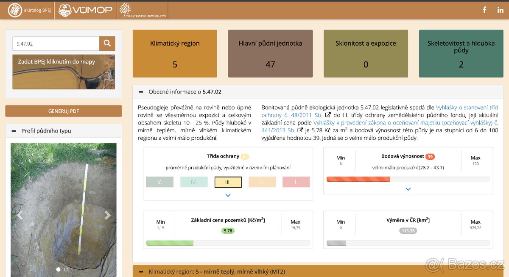Click the magnifier search button
The width and height of the screenshot is (509, 277).
[x=107, y=43]
